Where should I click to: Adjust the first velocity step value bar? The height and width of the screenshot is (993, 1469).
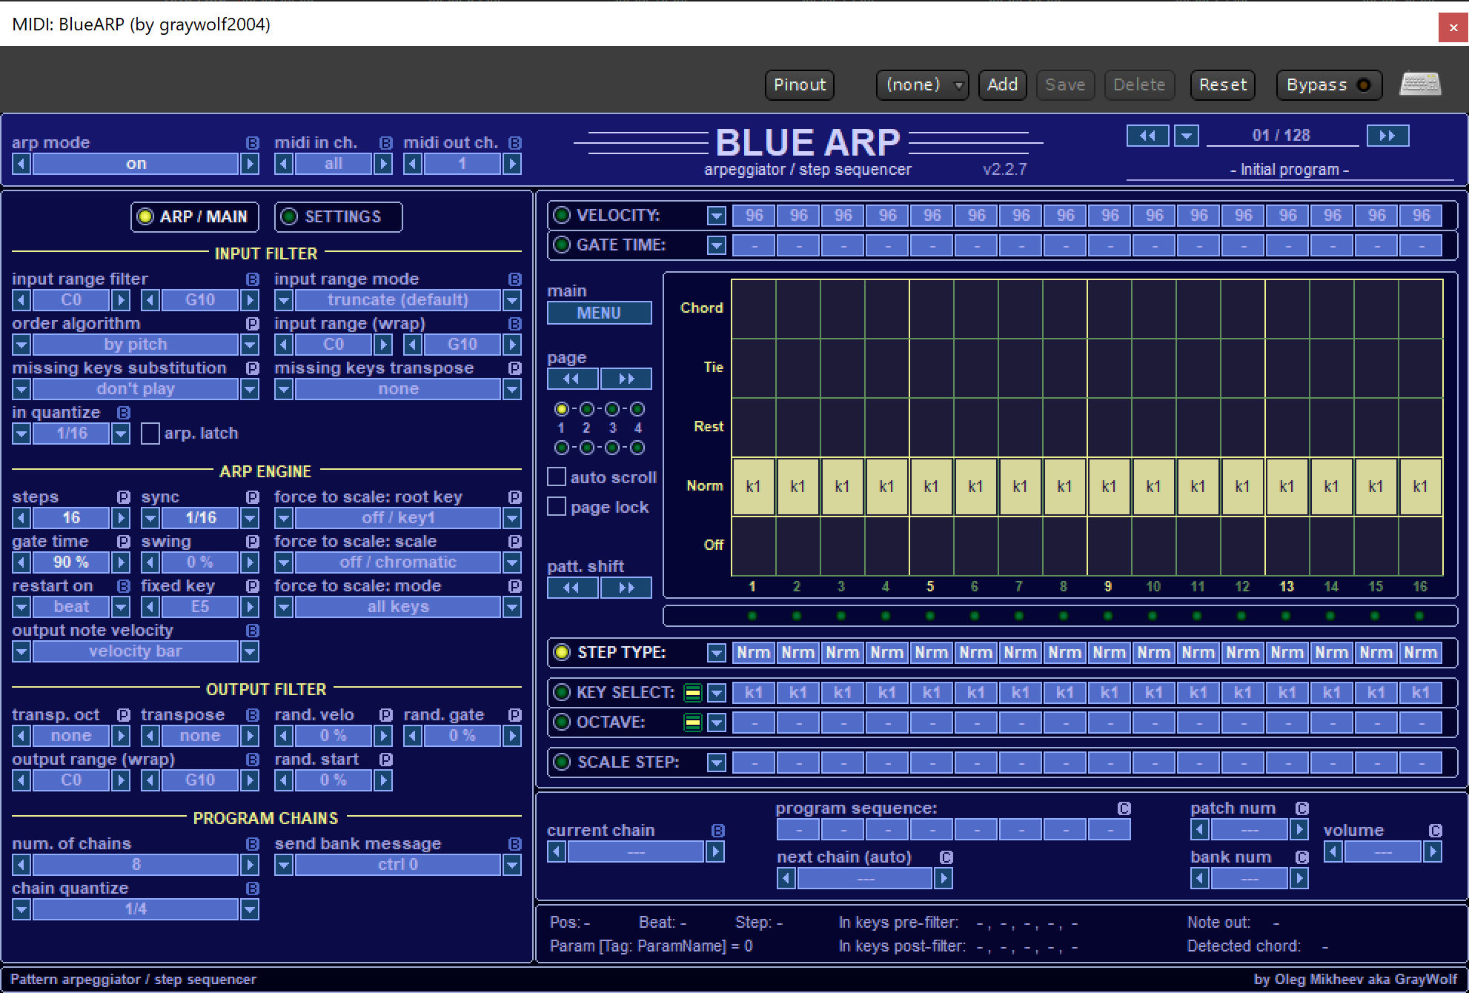point(754,215)
